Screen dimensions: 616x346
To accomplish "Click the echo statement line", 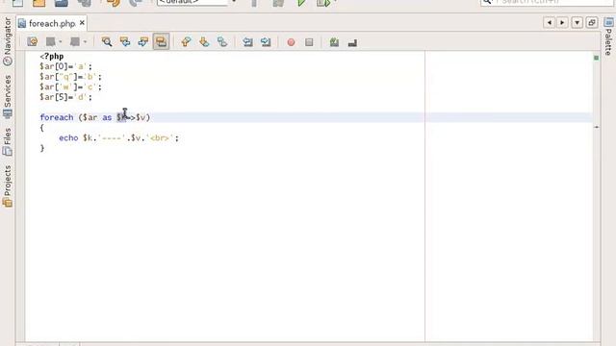I will (x=118, y=138).
